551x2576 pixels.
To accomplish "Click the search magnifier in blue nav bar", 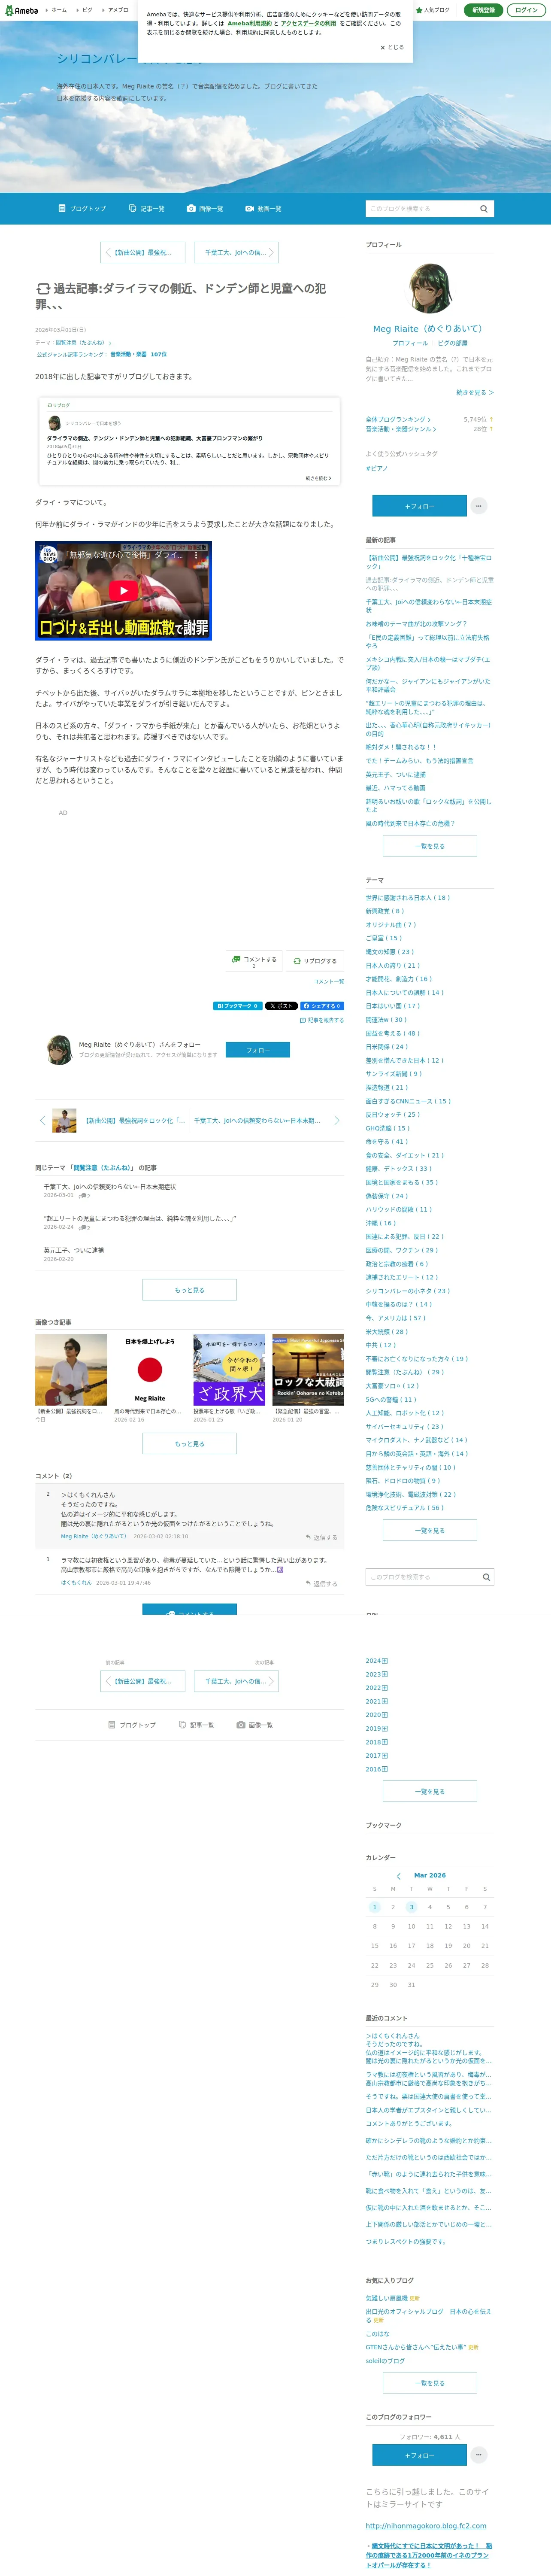I will pos(484,209).
